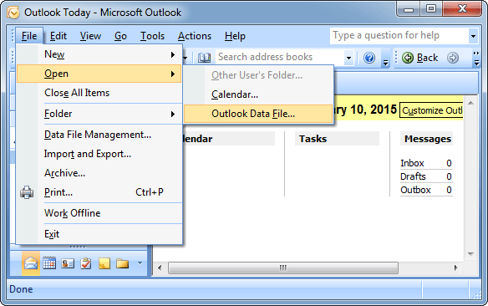The image size is (488, 306).
Task: Click in the Search address books field
Action: [x=280, y=58]
